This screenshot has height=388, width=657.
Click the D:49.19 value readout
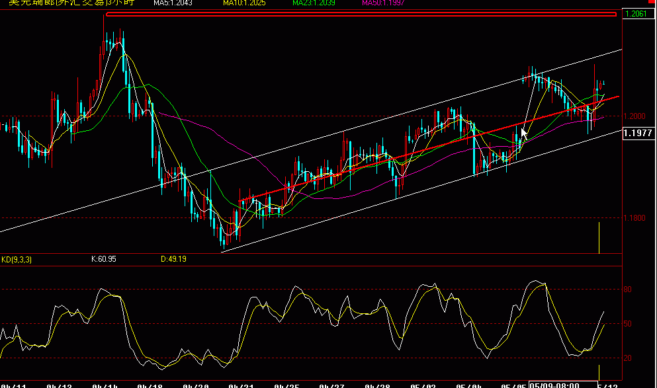point(173,260)
